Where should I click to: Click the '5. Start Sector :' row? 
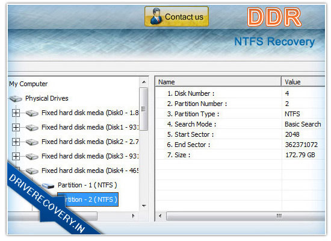click(x=240, y=134)
